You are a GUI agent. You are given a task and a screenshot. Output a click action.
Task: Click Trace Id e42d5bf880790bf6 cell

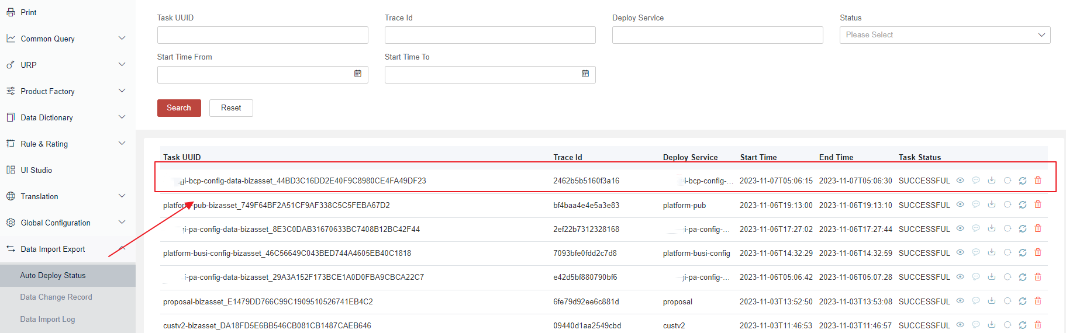click(585, 277)
